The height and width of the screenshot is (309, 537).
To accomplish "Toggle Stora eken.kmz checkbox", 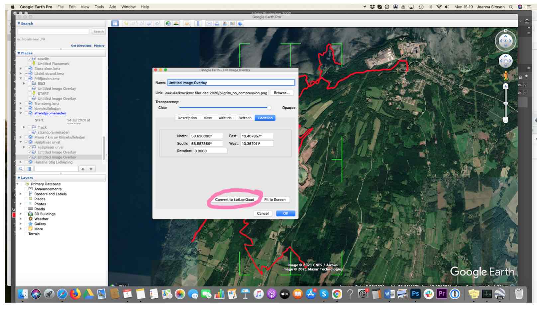I will click(26, 69).
